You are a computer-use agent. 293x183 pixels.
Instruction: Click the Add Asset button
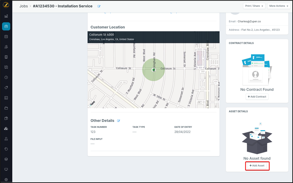point(257,166)
